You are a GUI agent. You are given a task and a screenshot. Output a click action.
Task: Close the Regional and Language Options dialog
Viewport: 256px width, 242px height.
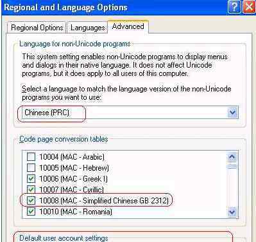click(x=249, y=7)
